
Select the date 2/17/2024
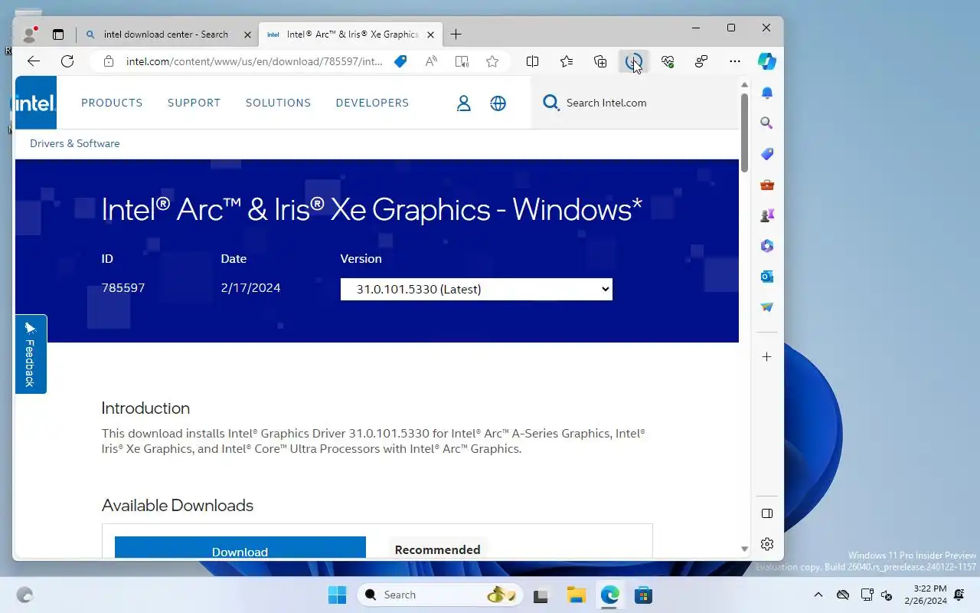251,288
